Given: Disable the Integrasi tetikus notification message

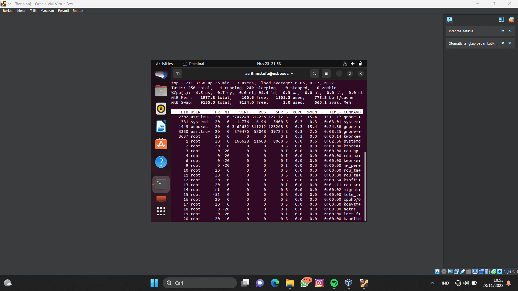Looking at the screenshot, I should point(503,31).
